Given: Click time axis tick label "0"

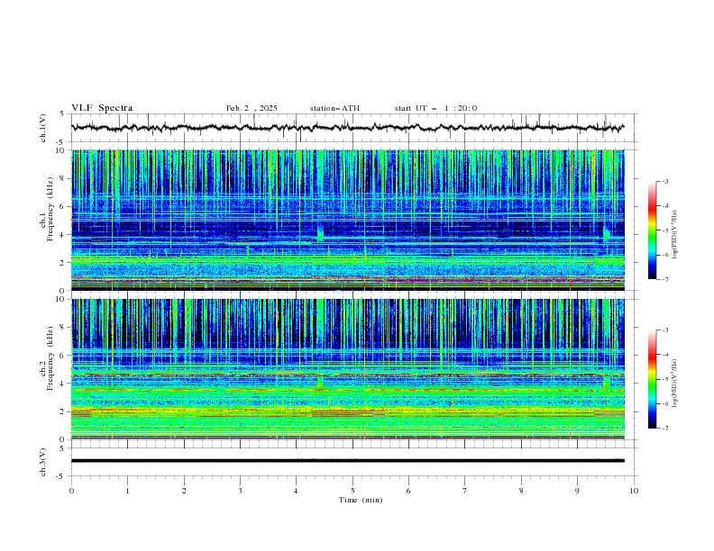Looking at the screenshot, I should coord(71,491).
